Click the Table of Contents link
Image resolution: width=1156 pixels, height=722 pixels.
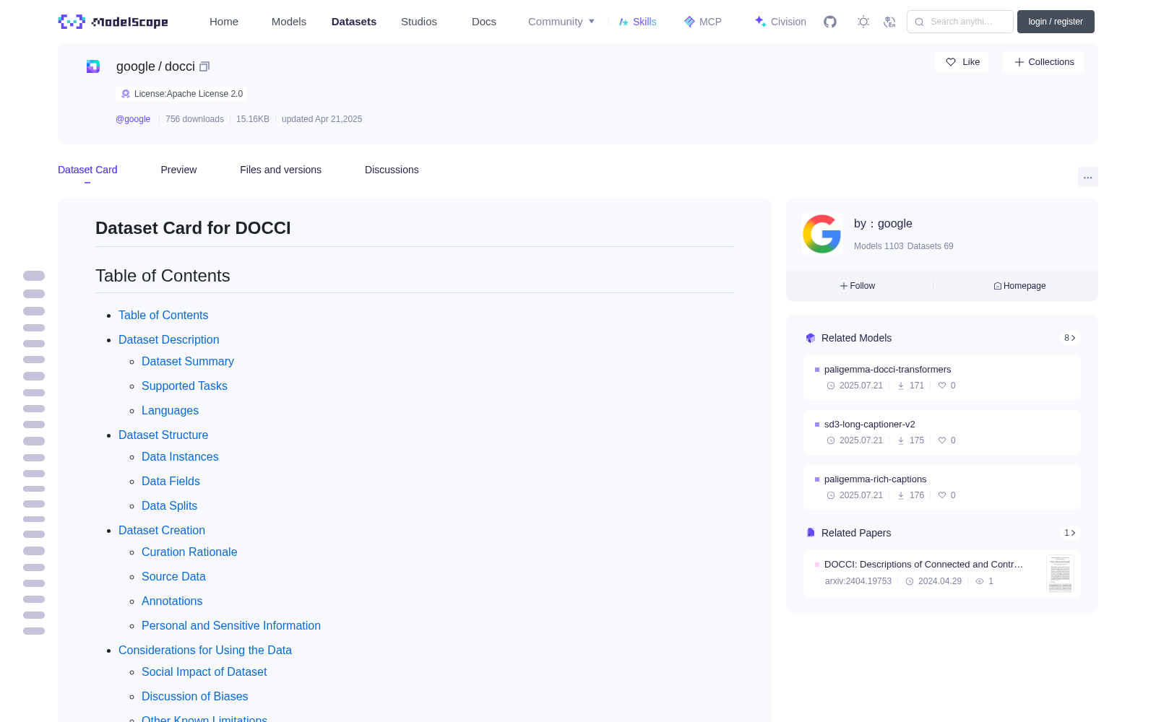click(x=163, y=316)
